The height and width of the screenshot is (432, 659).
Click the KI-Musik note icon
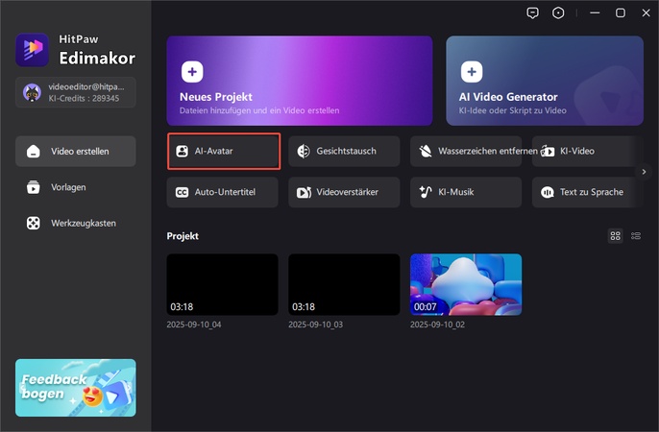pyautogui.click(x=426, y=192)
